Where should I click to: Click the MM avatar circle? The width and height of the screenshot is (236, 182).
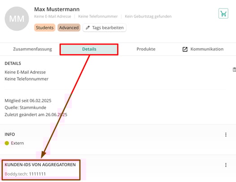coord(17,18)
